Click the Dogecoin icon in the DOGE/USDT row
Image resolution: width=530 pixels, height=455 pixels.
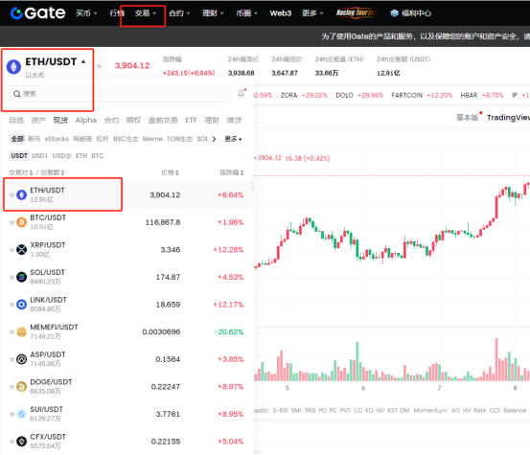coord(22,386)
